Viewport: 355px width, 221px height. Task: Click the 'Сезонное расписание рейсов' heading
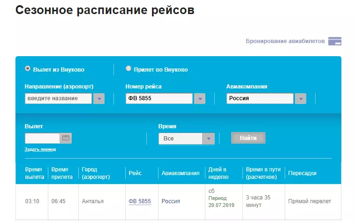click(105, 10)
